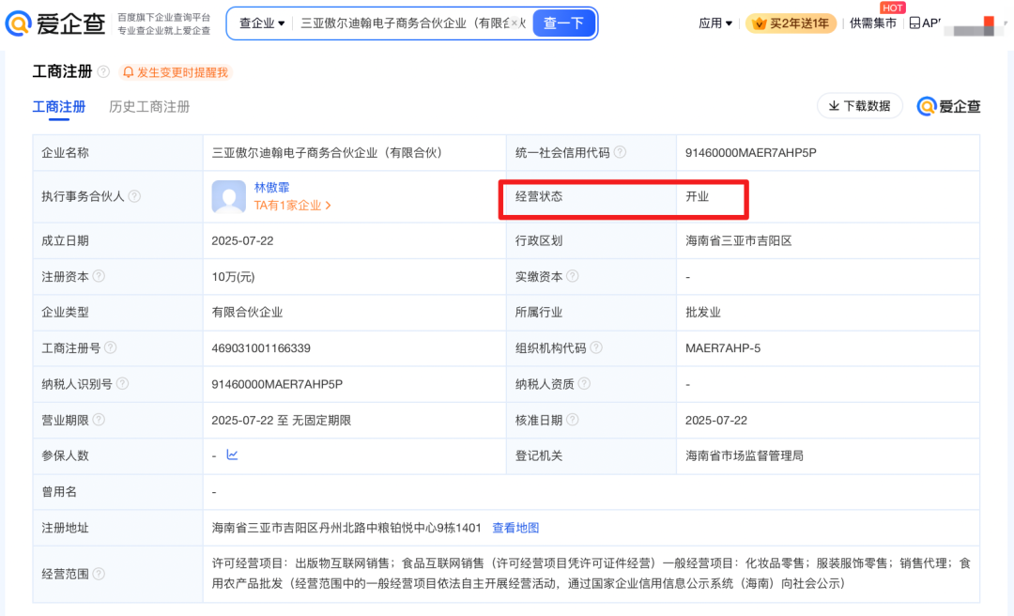Click the 下载数据 button
1014x616 pixels.
859,106
